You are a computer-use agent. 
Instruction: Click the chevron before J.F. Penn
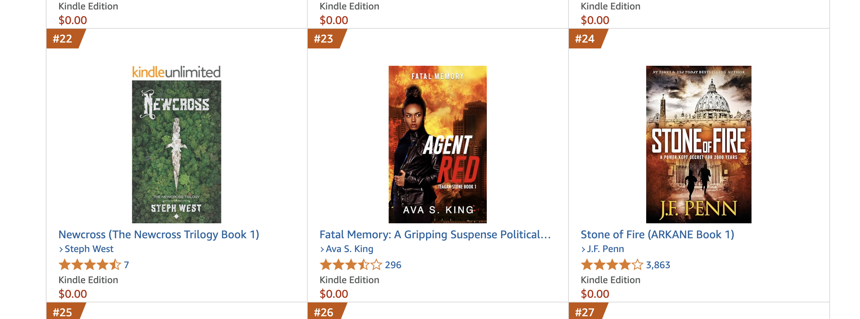pos(583,249)
